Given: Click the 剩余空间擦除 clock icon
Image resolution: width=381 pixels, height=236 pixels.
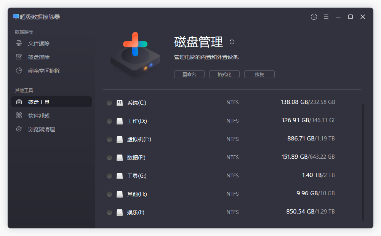Looking at the screenshot, I should coord(18,70).
